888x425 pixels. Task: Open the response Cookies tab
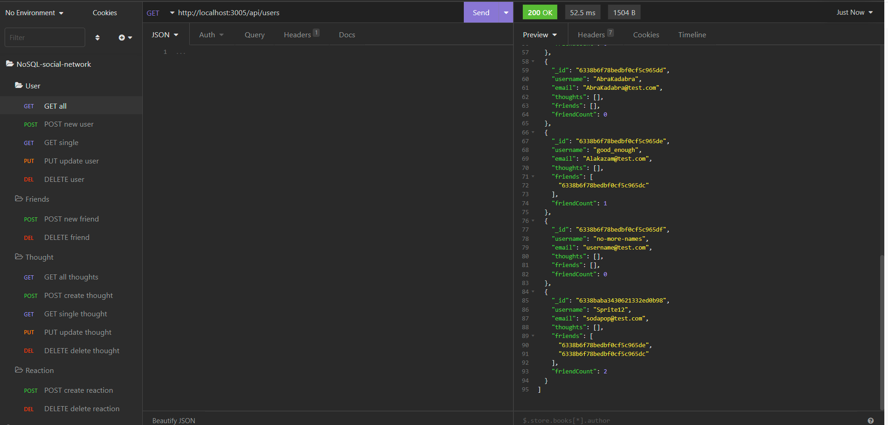pyautogui.click(x=646, y=35)
